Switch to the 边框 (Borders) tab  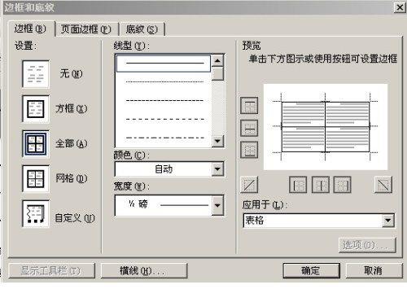[30, 28]
